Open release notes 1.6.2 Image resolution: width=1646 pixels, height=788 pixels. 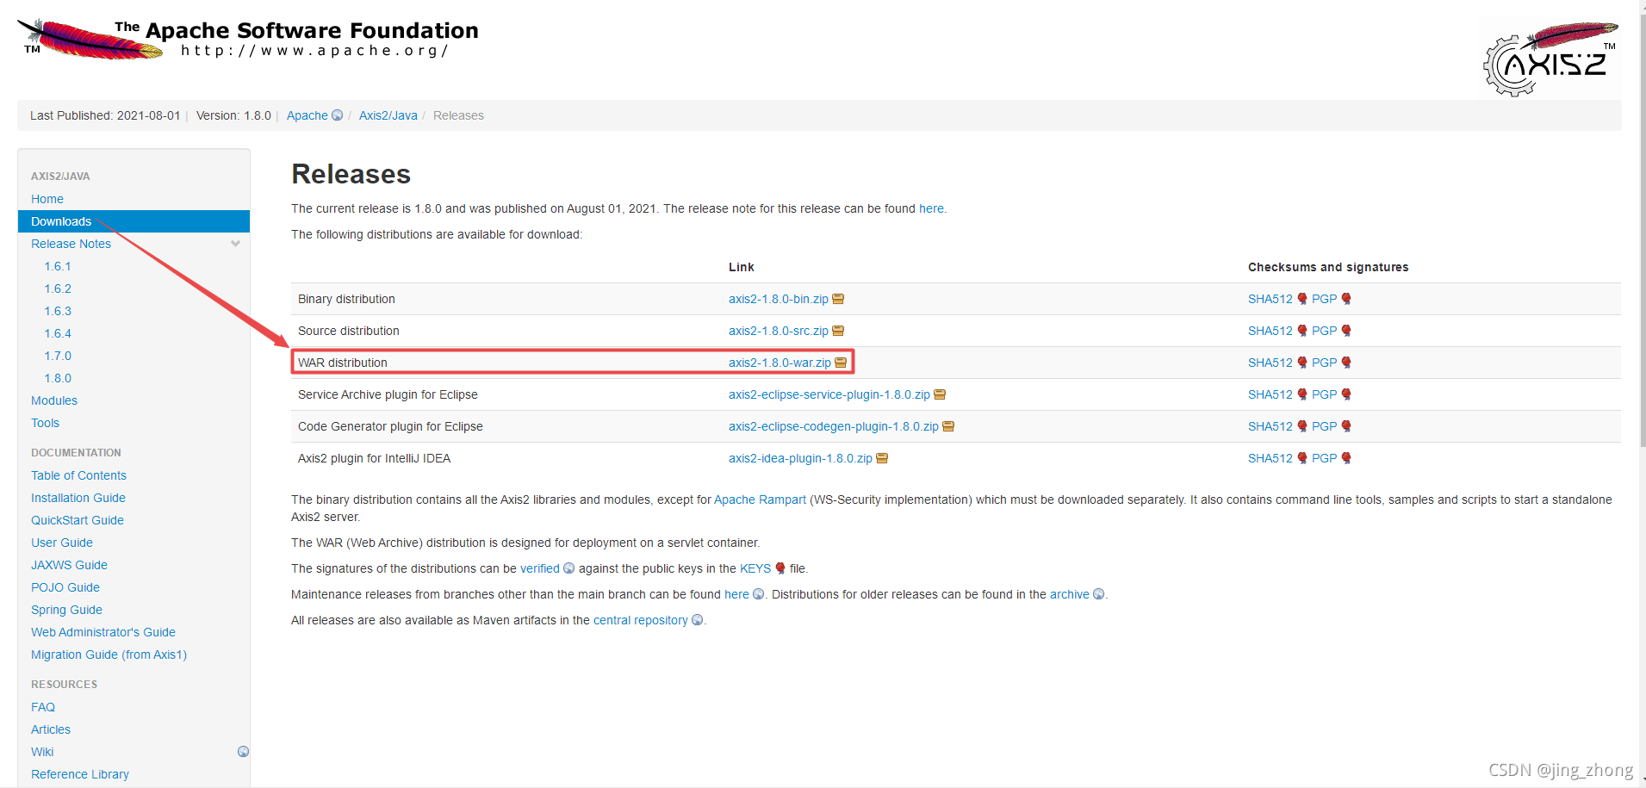point(58,289)
